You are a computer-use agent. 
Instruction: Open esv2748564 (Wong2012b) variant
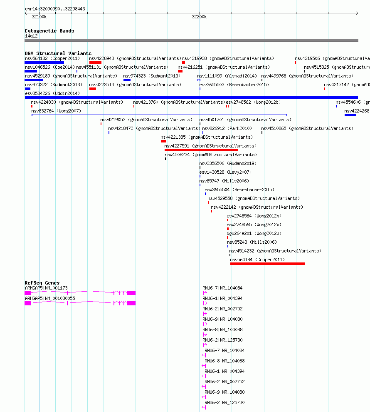tap(254, 216)
